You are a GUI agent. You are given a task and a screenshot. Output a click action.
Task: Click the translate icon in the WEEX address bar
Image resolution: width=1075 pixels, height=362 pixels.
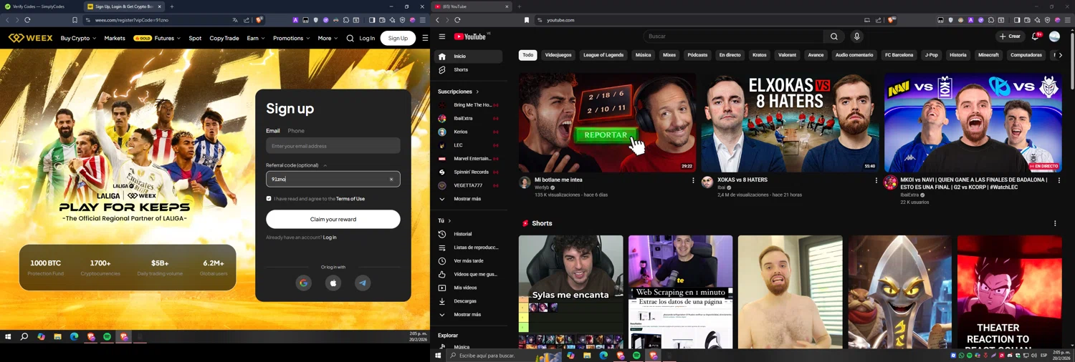click(x=235, y=20)
